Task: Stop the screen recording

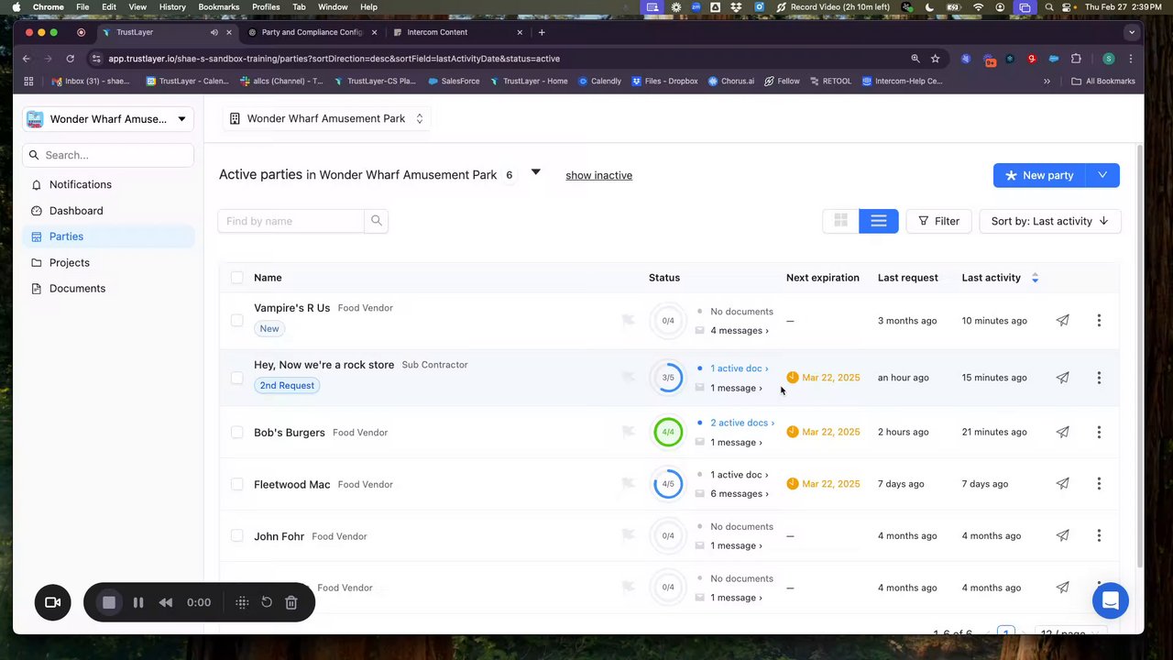Action: tap(109, 602)
